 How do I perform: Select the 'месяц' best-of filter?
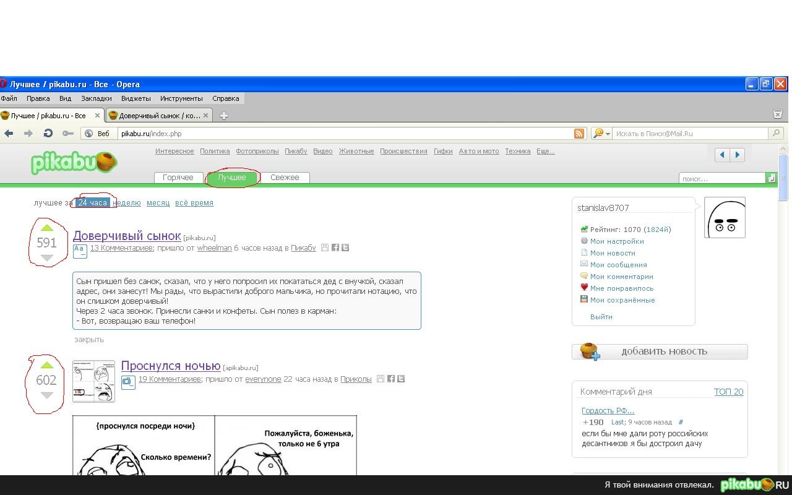[x=158, y=202]
